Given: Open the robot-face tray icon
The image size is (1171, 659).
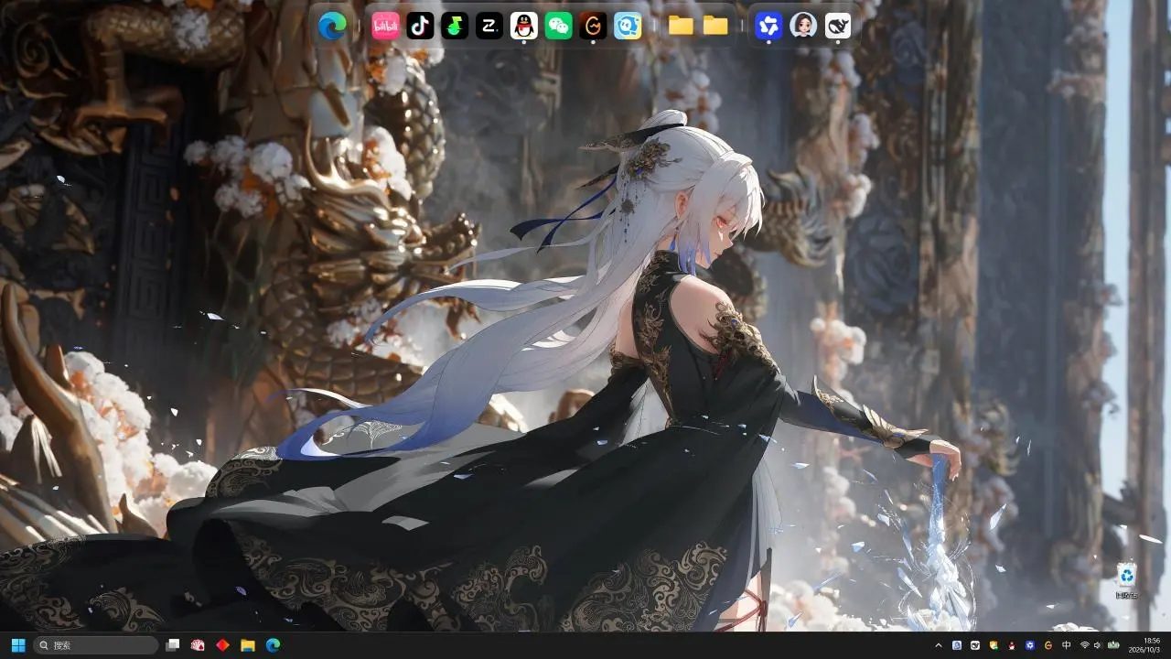Looking at the screenshot, I should point(957,645).
